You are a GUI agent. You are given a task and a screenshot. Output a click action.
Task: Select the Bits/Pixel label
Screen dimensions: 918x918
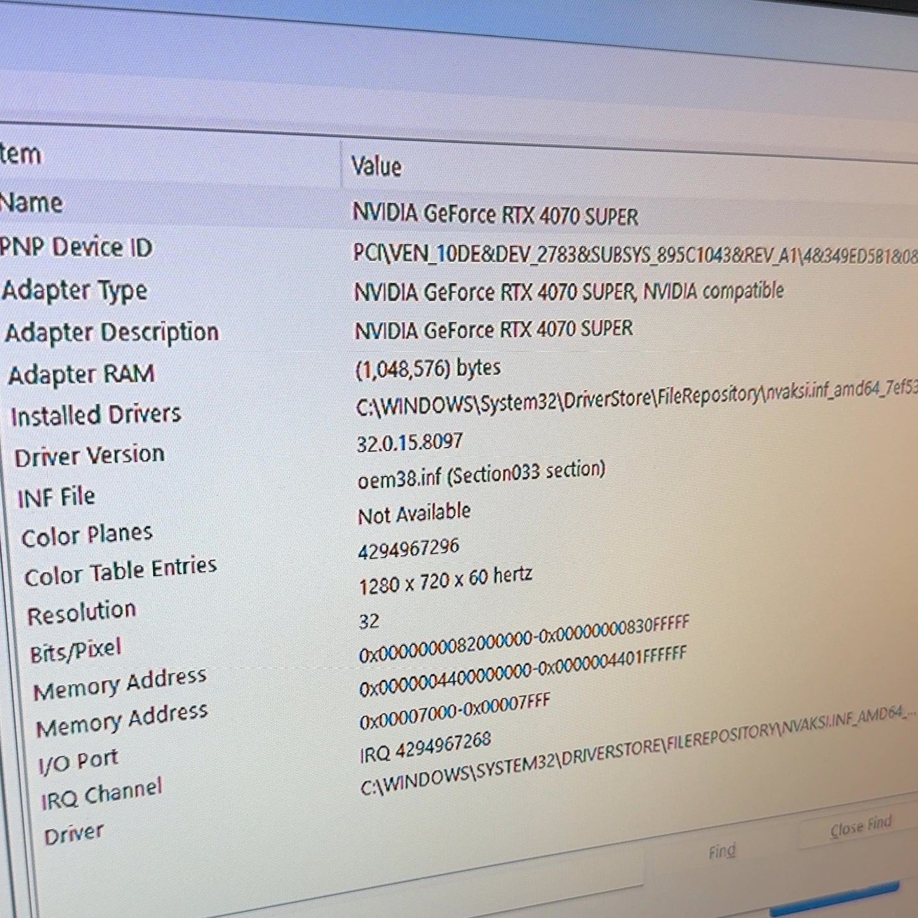(x=76, y=651)
